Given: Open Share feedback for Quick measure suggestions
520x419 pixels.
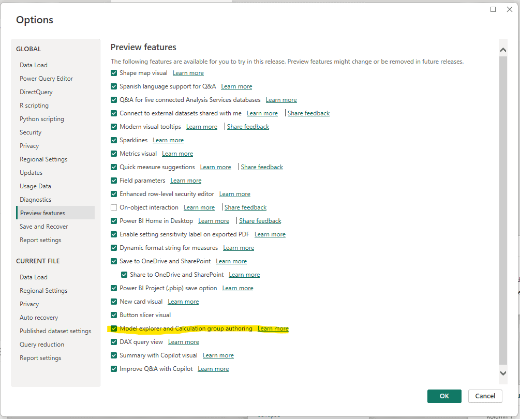Looking at the screenshot, I should (x=262, y=167).
